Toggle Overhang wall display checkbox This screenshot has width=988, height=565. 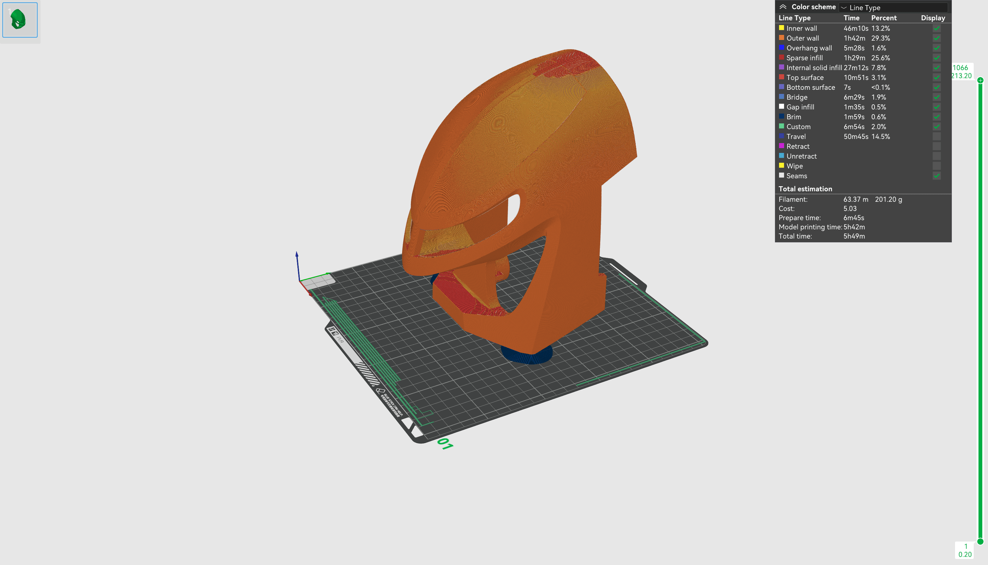coord(936,48)
